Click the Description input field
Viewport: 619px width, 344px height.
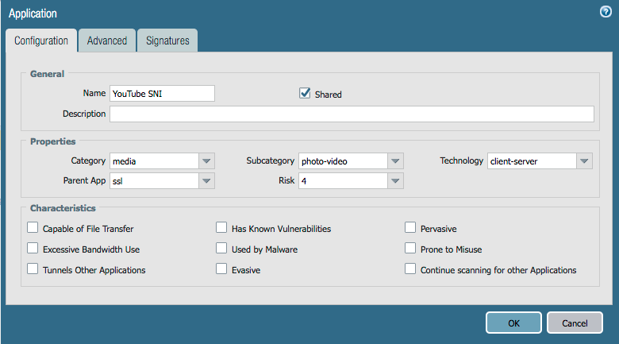tap(352, 114)
